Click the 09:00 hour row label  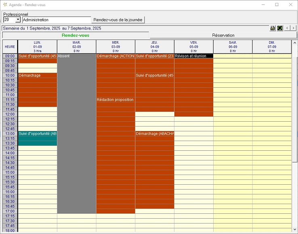coord(10,56)
